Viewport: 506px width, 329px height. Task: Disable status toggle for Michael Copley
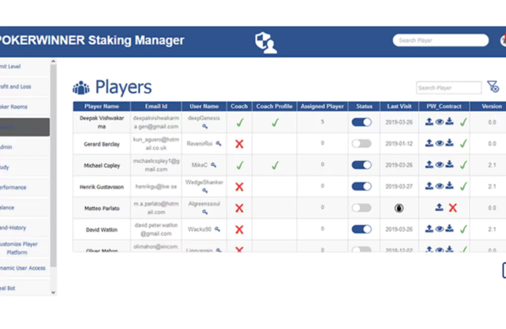(361, 165)
